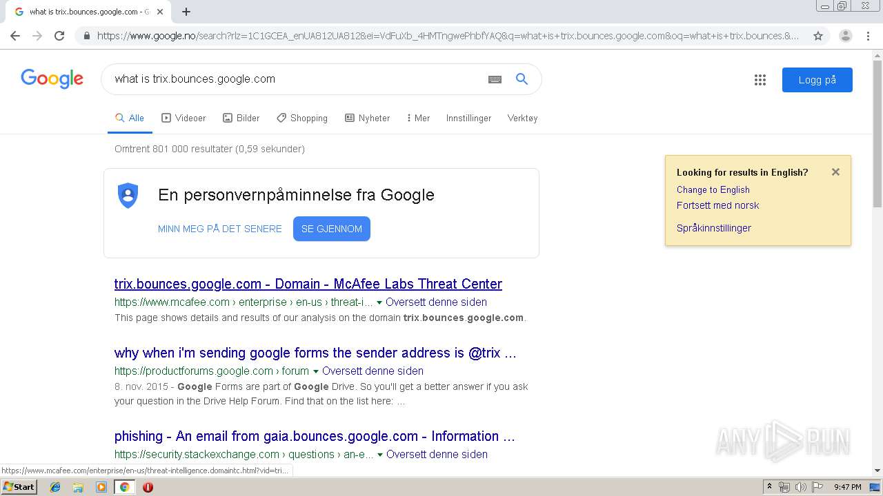Screen dimensions: 883x496
Task: Select the Alle search tab
Action: [x=129, y=118]
